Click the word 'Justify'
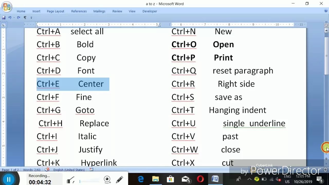The height and width of the screenshot is (185, 329). click(x=90, y=150)
